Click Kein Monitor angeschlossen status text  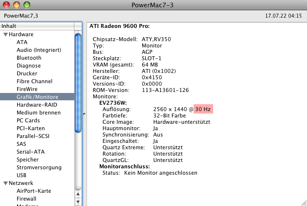161,173
